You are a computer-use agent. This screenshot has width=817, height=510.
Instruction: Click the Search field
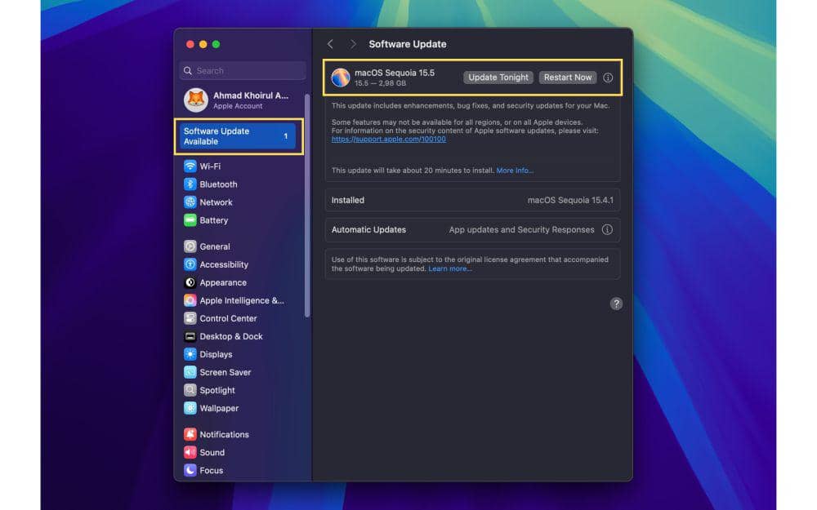pyautogui.click(x=243, y=70)
